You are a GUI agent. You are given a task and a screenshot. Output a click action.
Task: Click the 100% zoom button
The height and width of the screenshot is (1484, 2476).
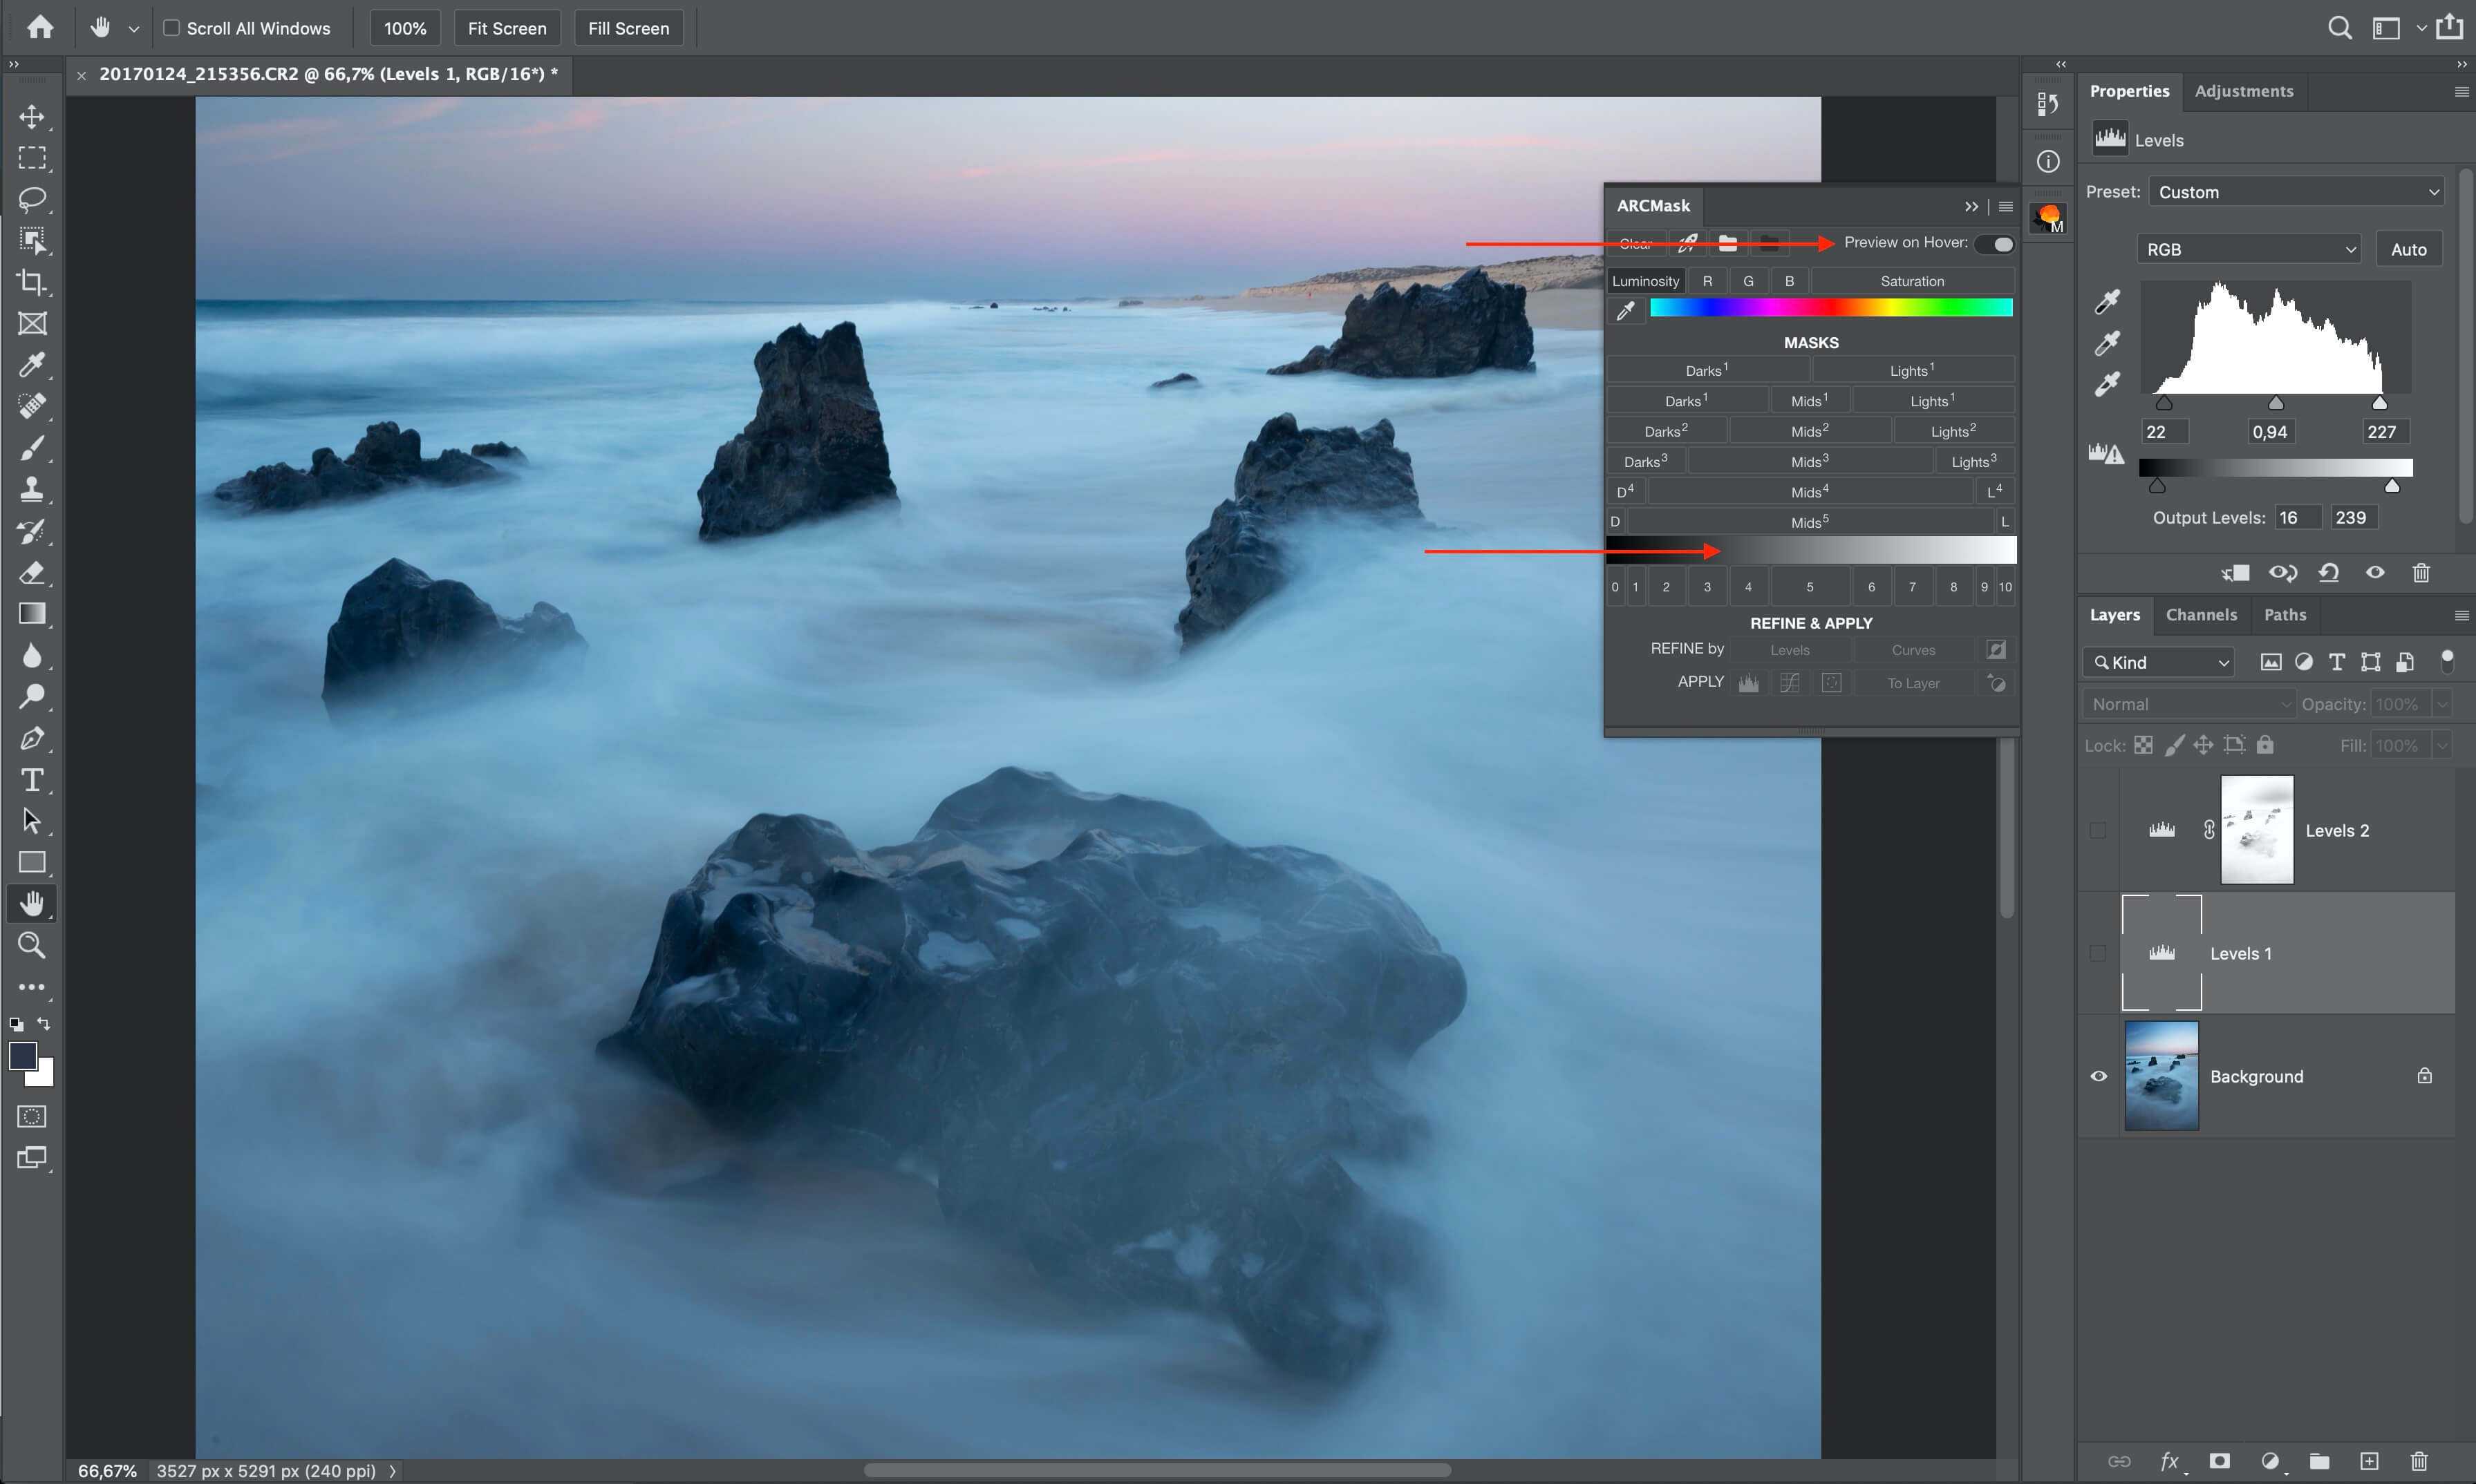(x=405, y=28)
